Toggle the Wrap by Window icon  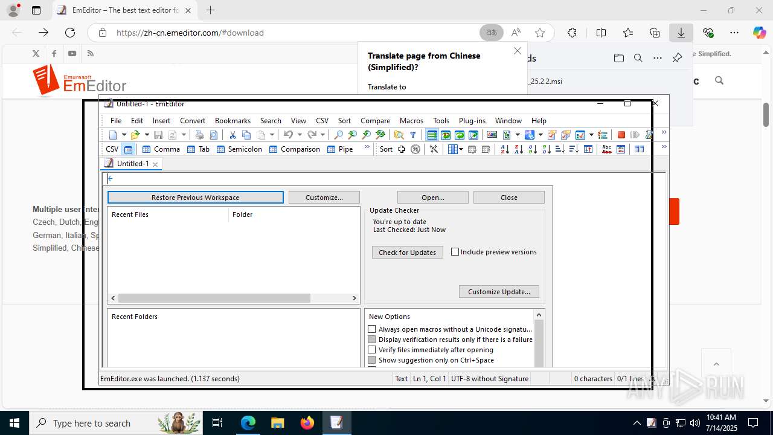(460, 135)
